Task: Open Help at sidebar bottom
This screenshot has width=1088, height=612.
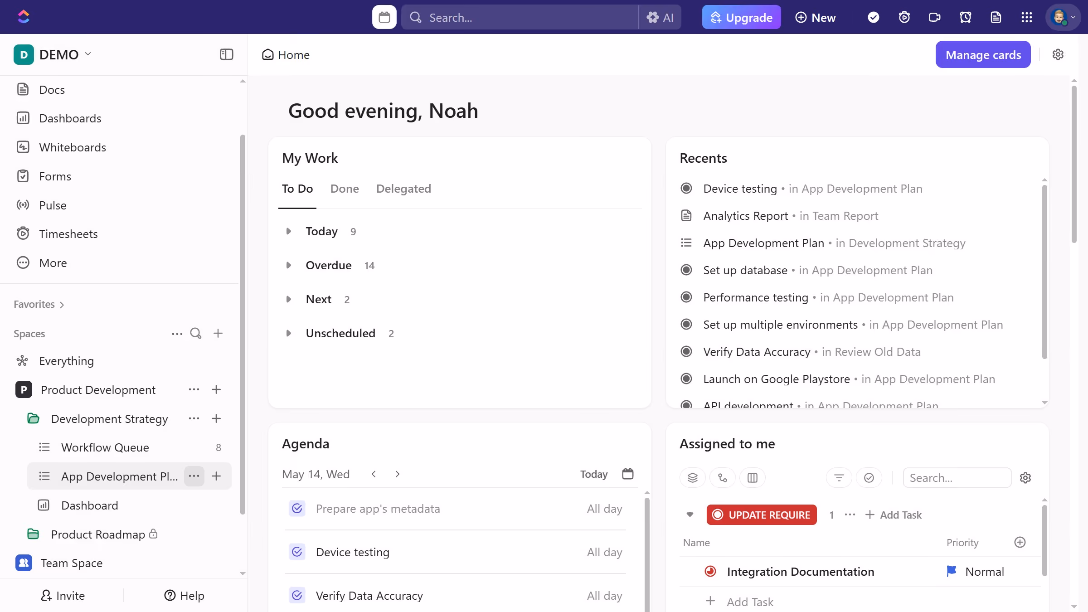Action: click(x=184, y=595)
